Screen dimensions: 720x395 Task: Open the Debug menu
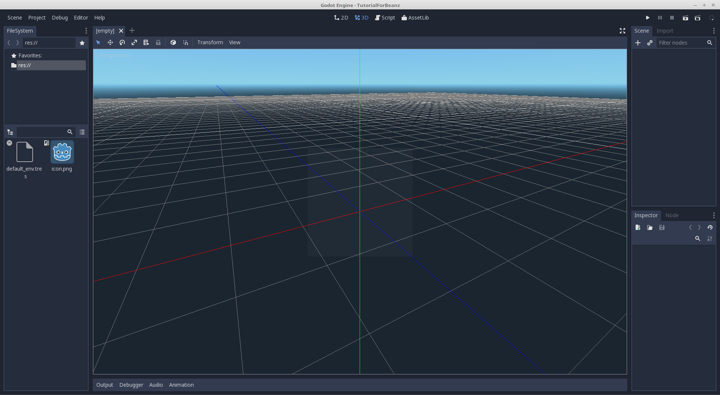(x=60, y=18)
